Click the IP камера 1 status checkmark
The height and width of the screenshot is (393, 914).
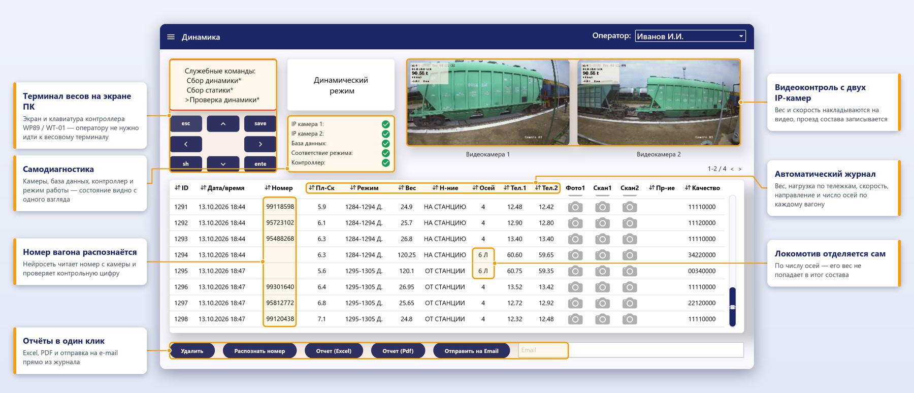click(386, 124)
